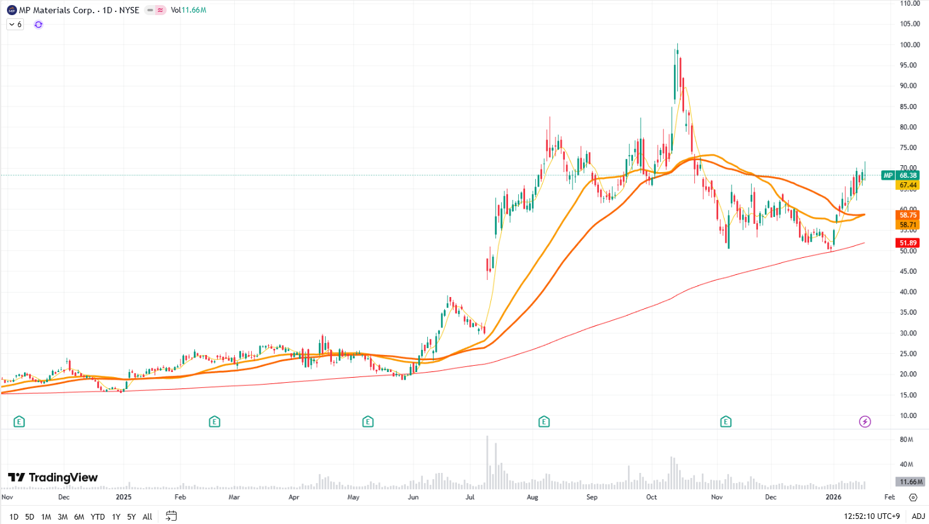The image size is (929, 524).
Task: Click the Jul label on time axis
Action: [x=470, y=497]
